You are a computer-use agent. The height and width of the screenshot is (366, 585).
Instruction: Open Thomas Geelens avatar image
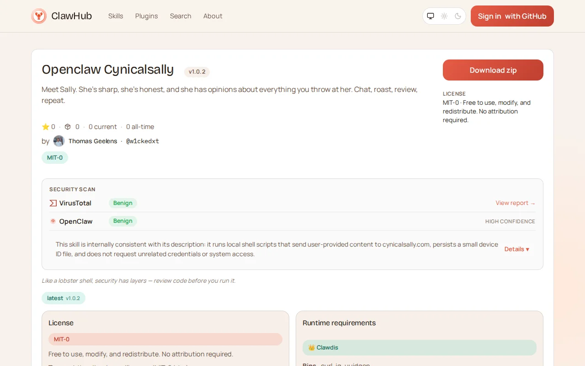tap(59, 141)
